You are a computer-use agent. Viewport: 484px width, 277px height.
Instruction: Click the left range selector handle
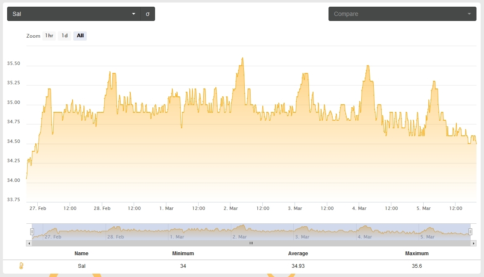click(32, 232)
